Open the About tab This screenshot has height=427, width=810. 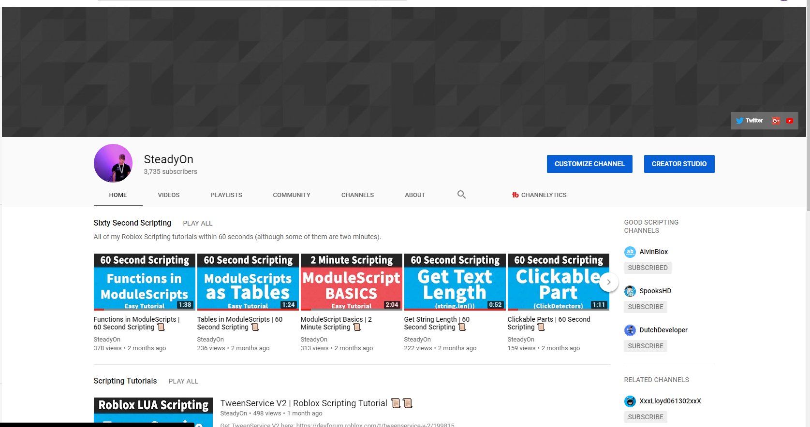coord(415,195)
